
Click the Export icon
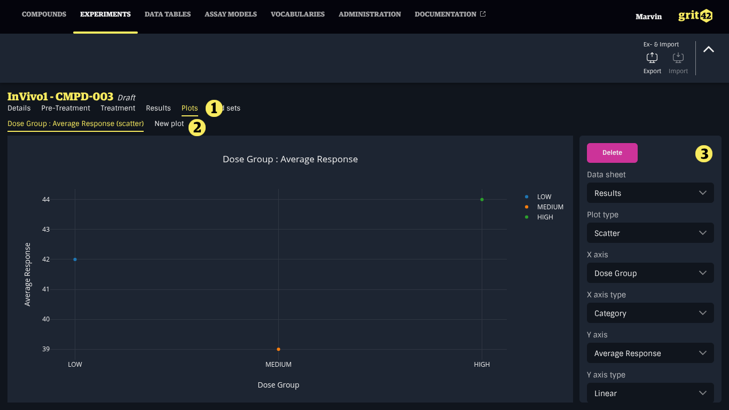point(652,58)
